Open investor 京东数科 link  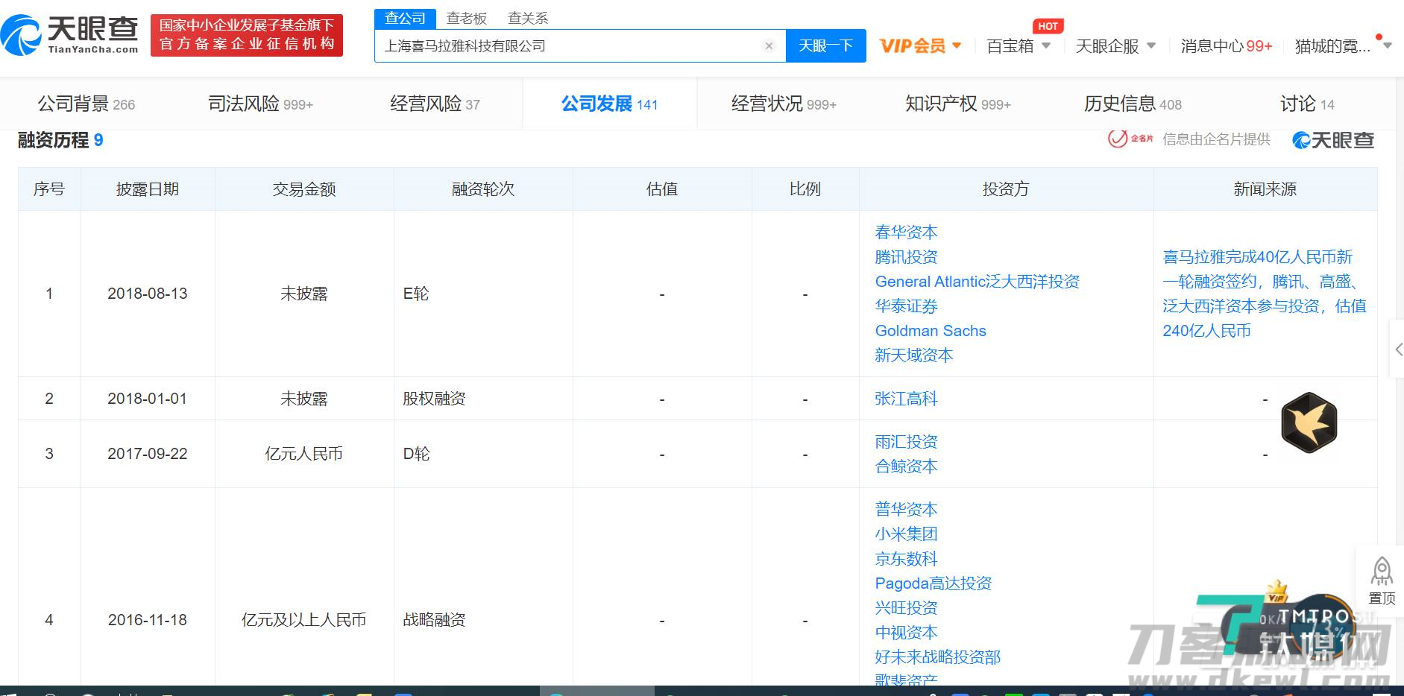point(906,558)
